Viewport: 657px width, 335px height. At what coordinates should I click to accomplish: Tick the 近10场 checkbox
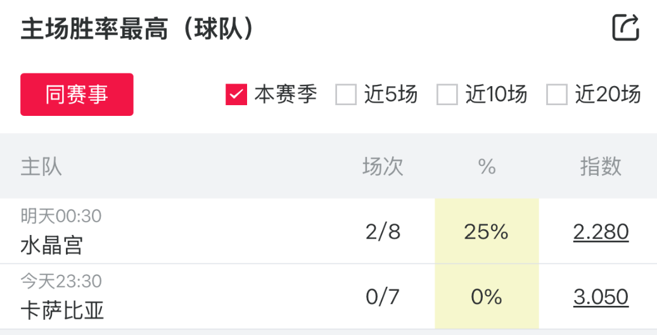(447, 95)
